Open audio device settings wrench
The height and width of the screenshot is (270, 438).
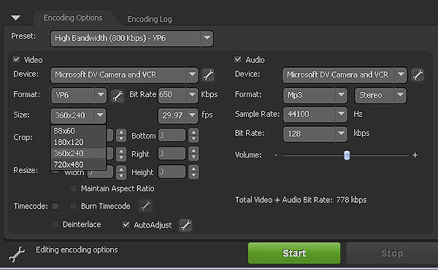pos(418,75)
